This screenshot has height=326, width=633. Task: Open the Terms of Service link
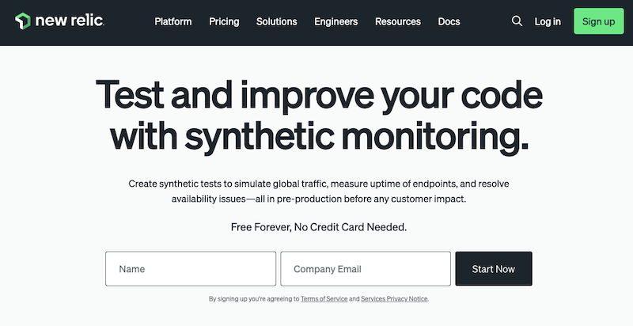click(x=324, y=299)
